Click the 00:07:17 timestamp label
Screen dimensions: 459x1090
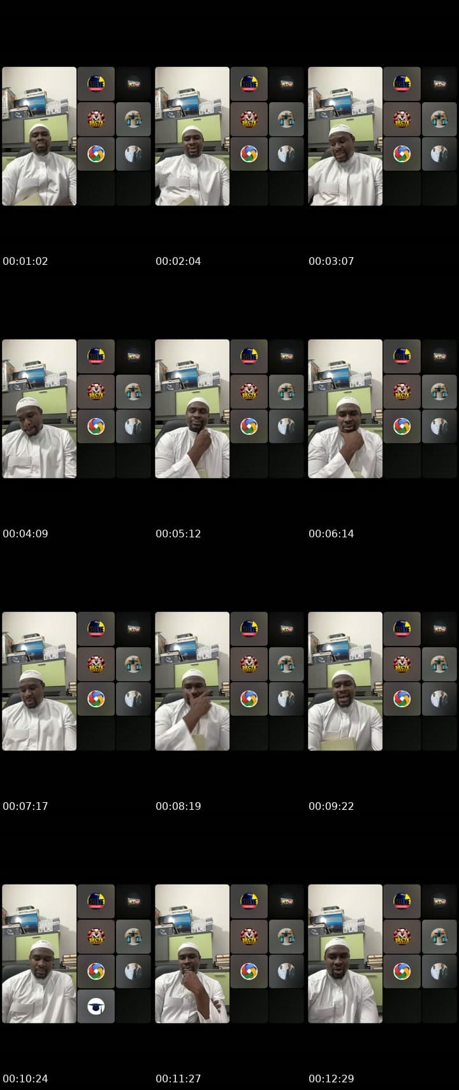[25, 806]
